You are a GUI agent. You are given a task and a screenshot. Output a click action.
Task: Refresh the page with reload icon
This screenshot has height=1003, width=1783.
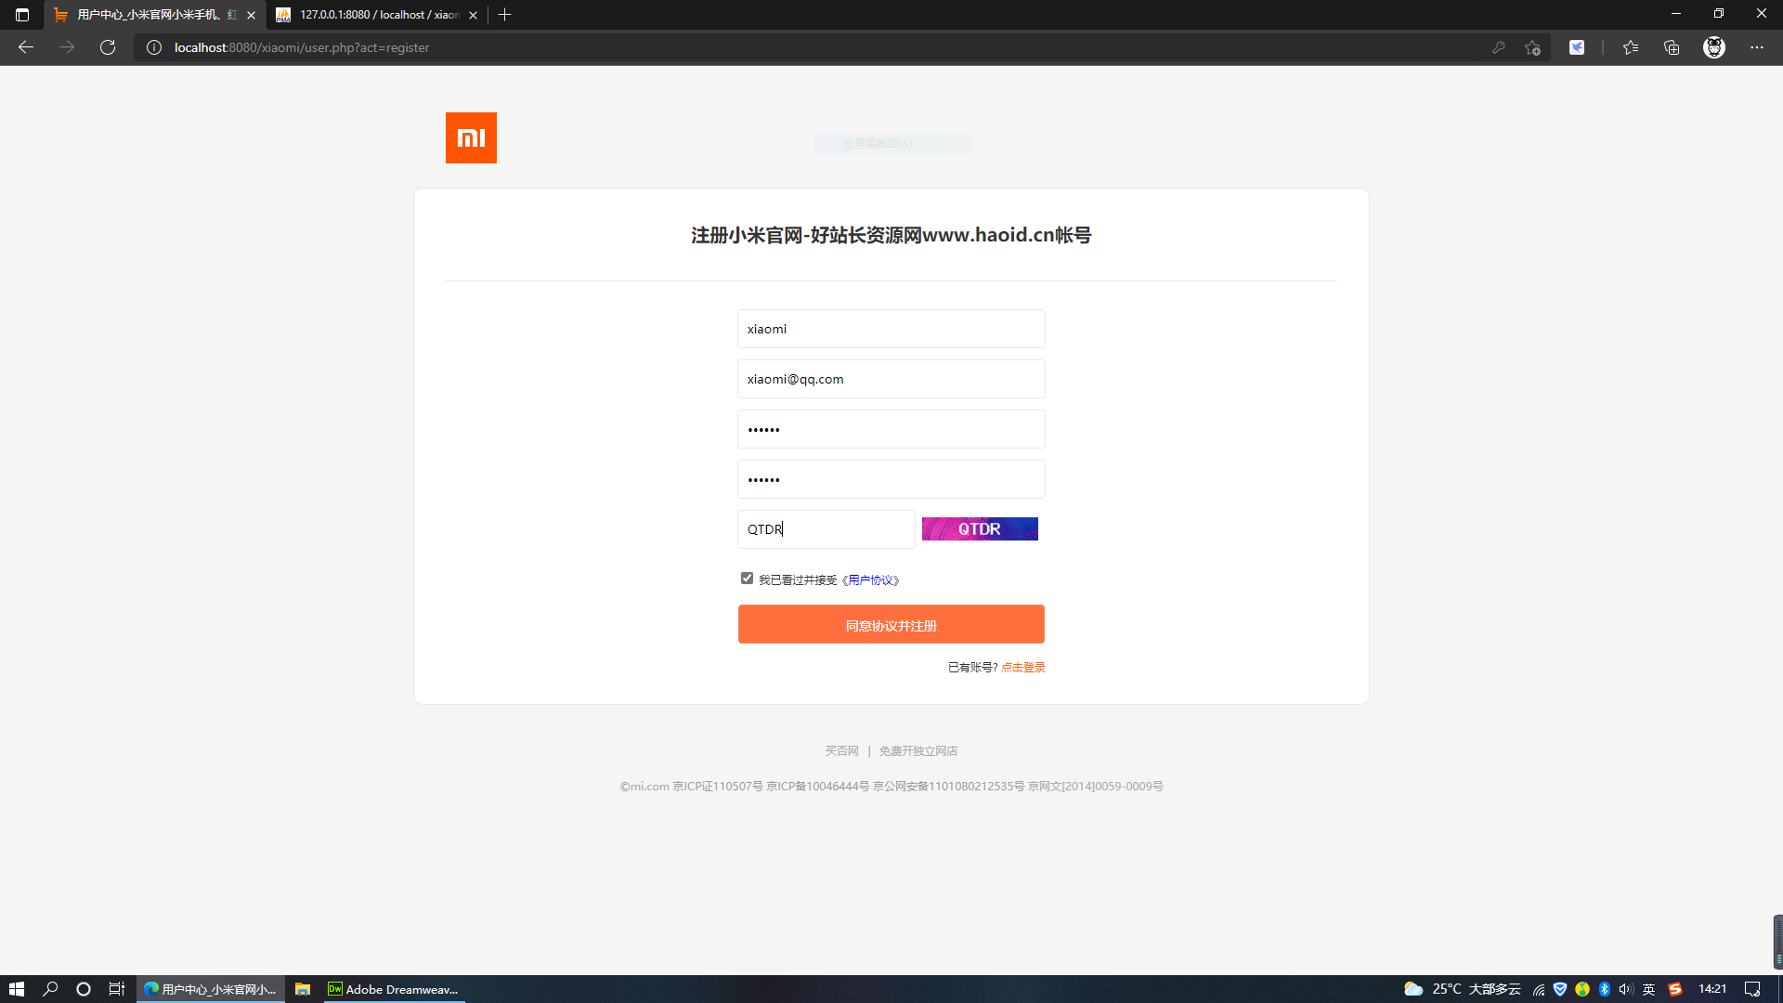pos(108,47)
